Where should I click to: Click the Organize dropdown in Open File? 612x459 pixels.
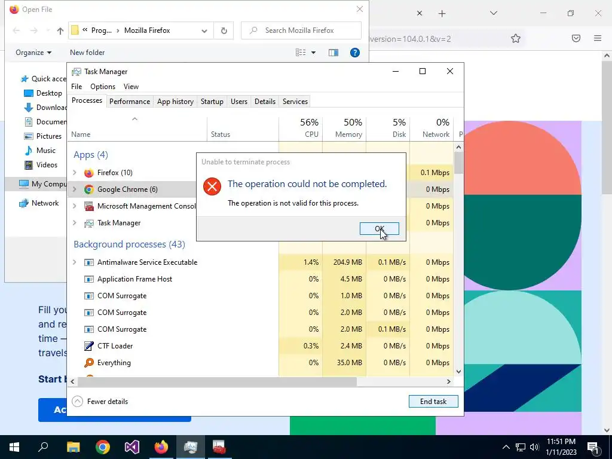33,53
